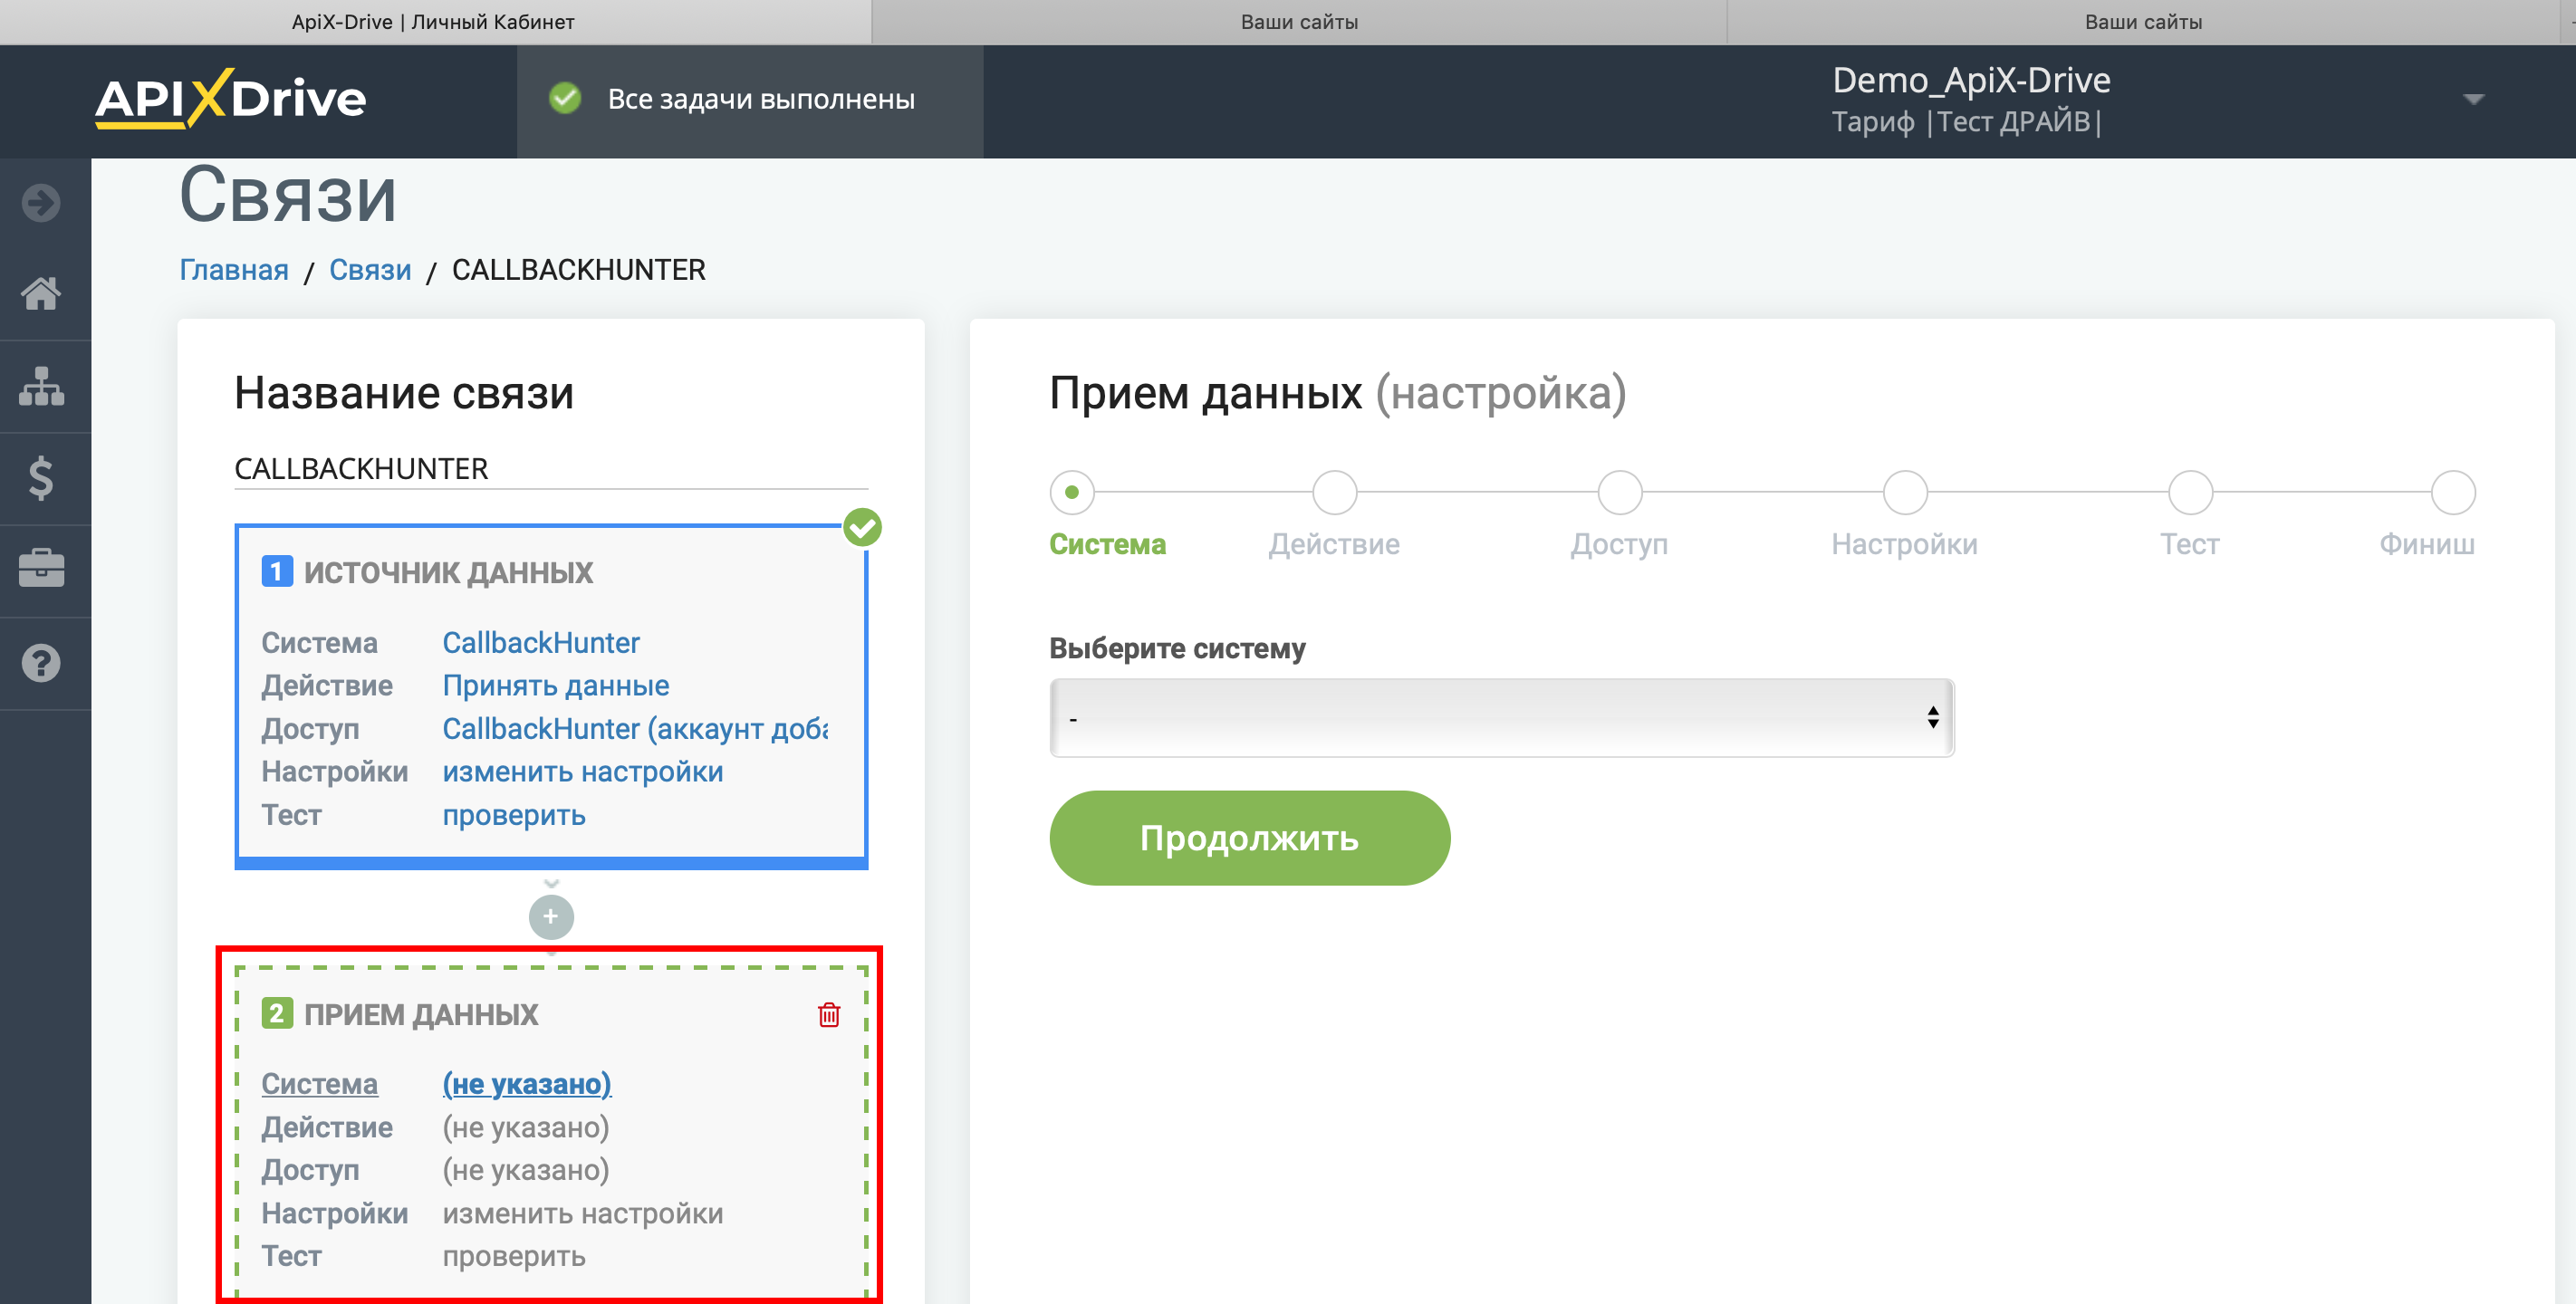Switch to the middle 'Ваши сайты' tab

(x=1299, y=22)
